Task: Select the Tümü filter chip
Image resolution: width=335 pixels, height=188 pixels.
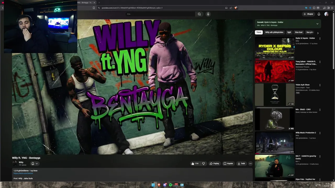Action: click(x=259, y=32)
